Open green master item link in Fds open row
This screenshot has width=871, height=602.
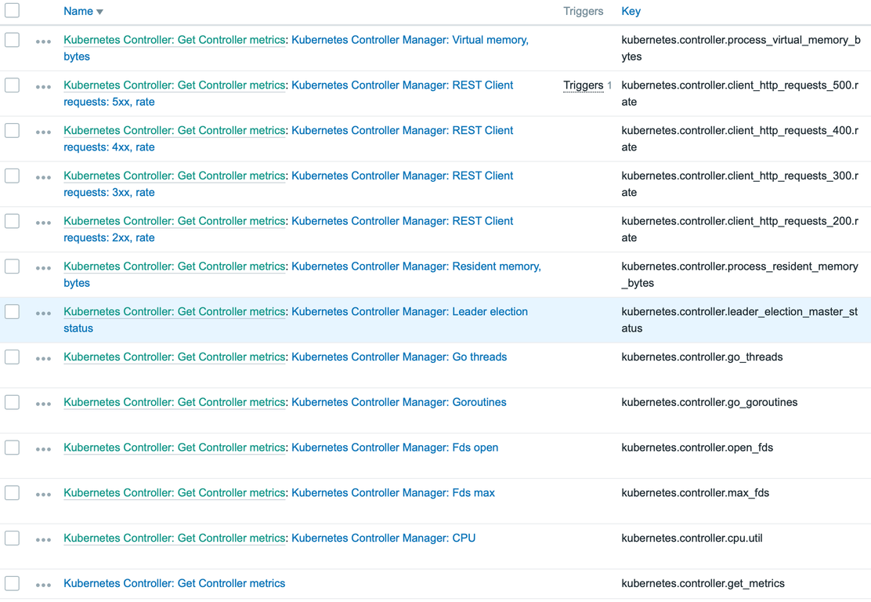tap(175, 448)
